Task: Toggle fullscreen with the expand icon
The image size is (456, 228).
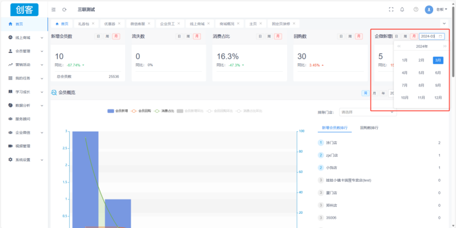Action: pyautogui.click(x=391, y=9)
